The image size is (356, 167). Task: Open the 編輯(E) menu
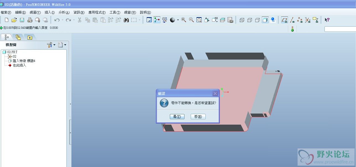coord(20,12)
